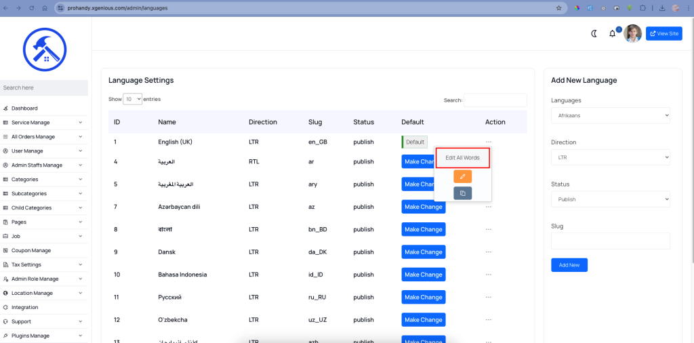Viewport: 694px width, 343px height.
Task: Expand Child Categories sidebar menu
Action: point(44,207)
